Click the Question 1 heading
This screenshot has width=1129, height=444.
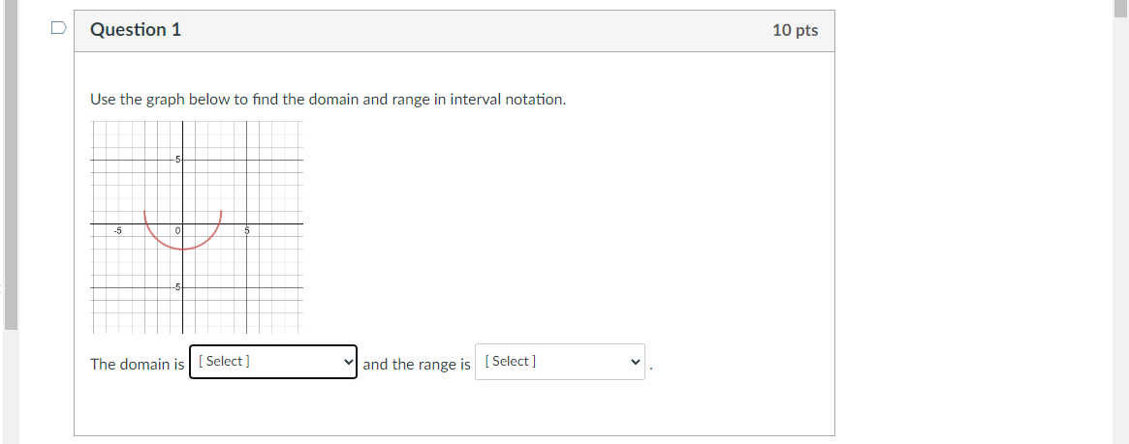pos(136,30)
